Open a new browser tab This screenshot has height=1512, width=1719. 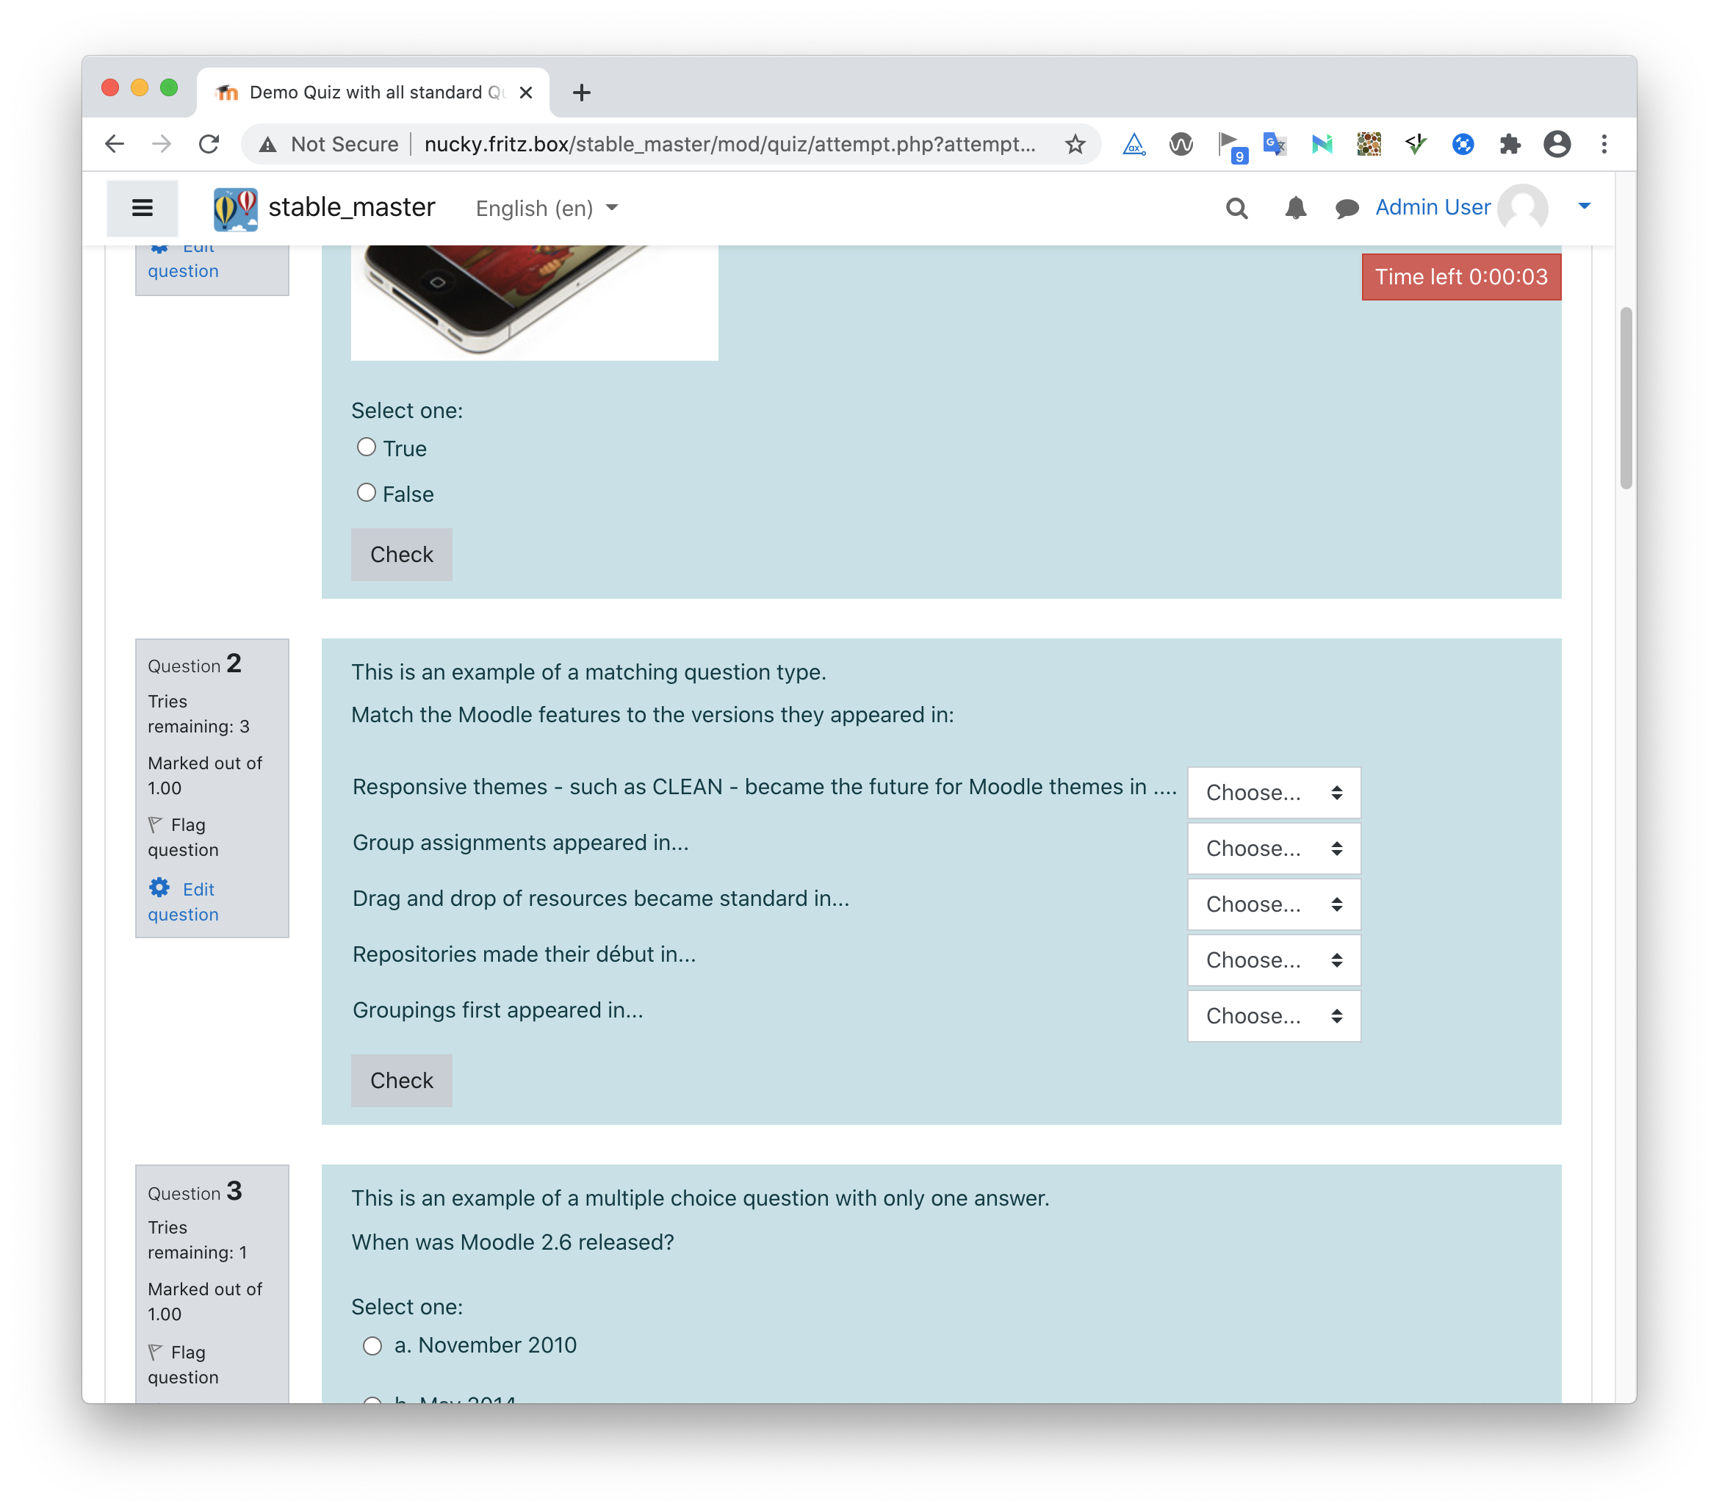(581, 93)
